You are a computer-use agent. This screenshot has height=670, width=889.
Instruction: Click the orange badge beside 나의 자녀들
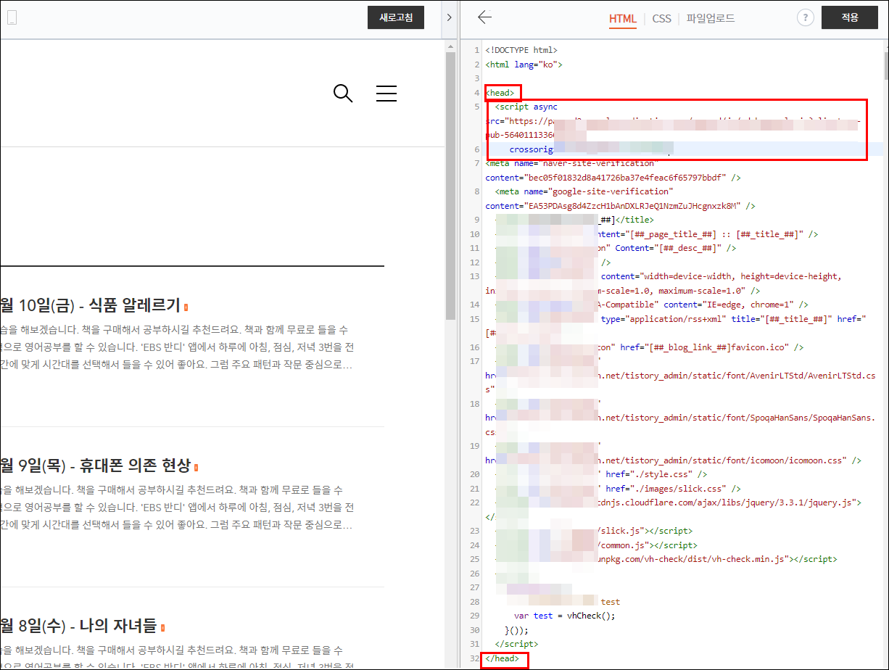click(162, 628)
